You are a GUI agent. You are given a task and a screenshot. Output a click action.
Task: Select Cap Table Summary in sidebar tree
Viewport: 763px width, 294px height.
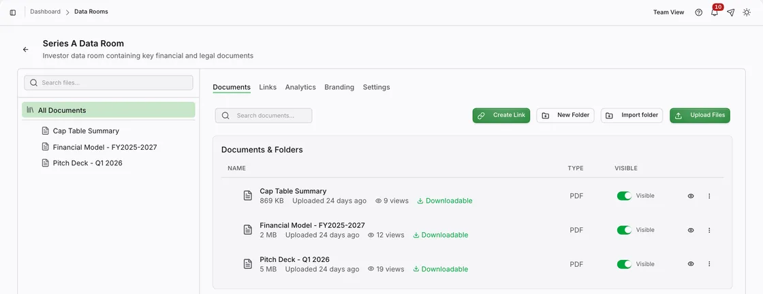86,131
